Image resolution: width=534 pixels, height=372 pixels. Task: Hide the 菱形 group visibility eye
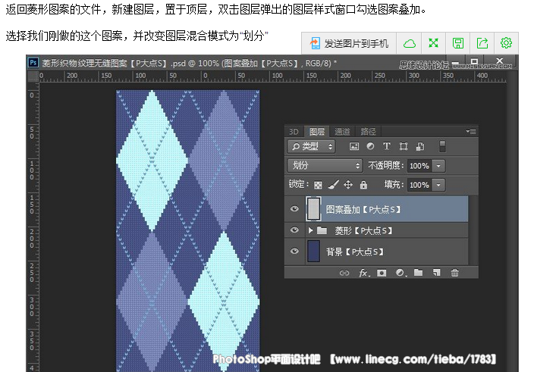294,230
